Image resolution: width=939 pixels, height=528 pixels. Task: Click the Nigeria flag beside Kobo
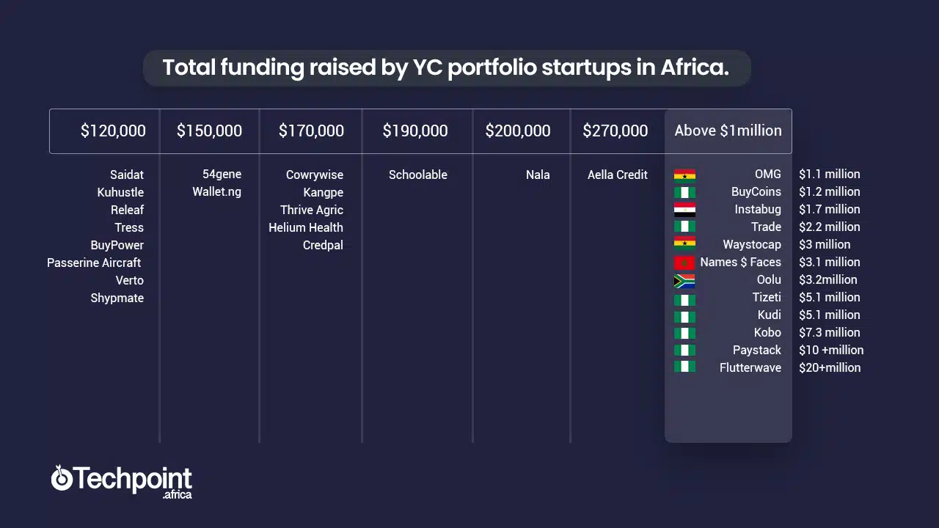click(x=684, y=333)
